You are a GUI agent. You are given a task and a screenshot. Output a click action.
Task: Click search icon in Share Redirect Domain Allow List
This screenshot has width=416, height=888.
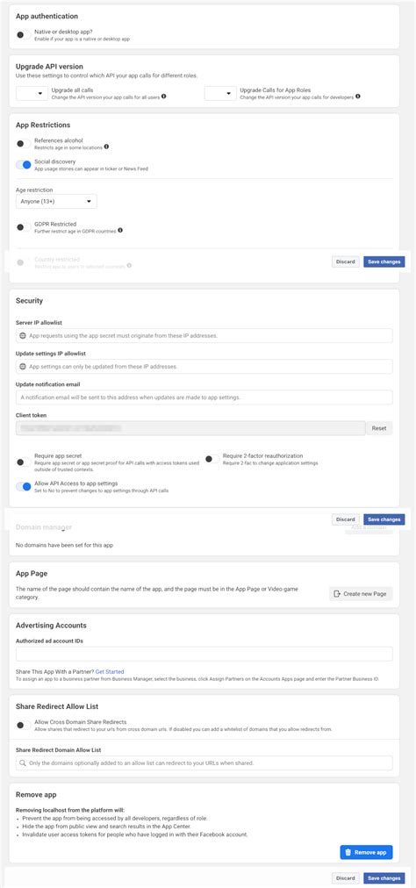23,763
